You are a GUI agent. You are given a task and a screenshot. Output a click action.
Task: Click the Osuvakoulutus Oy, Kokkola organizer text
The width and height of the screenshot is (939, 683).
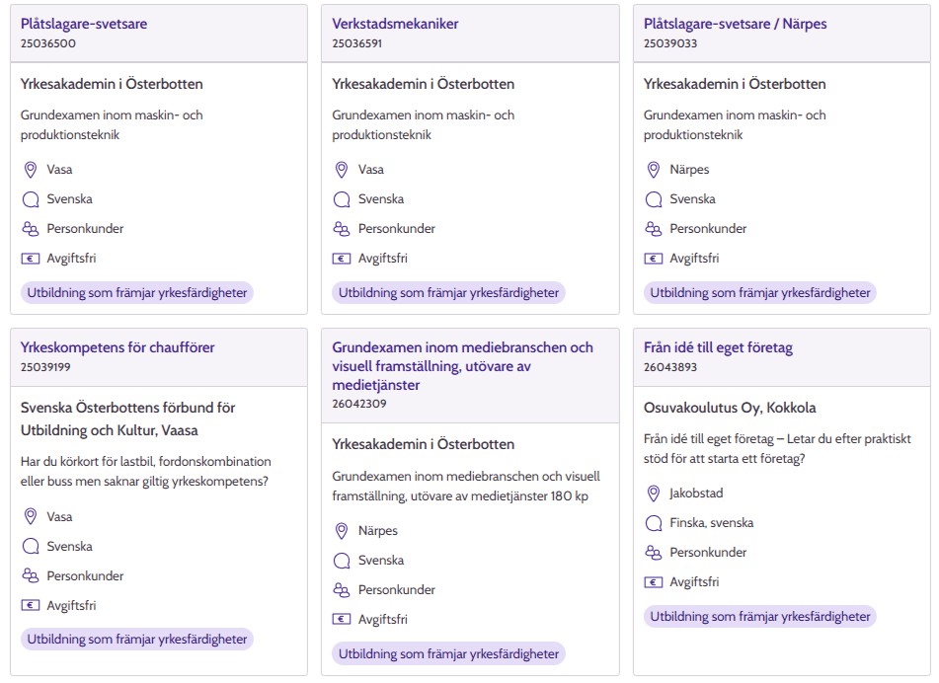pyautogui.click(x=730, y=408)
